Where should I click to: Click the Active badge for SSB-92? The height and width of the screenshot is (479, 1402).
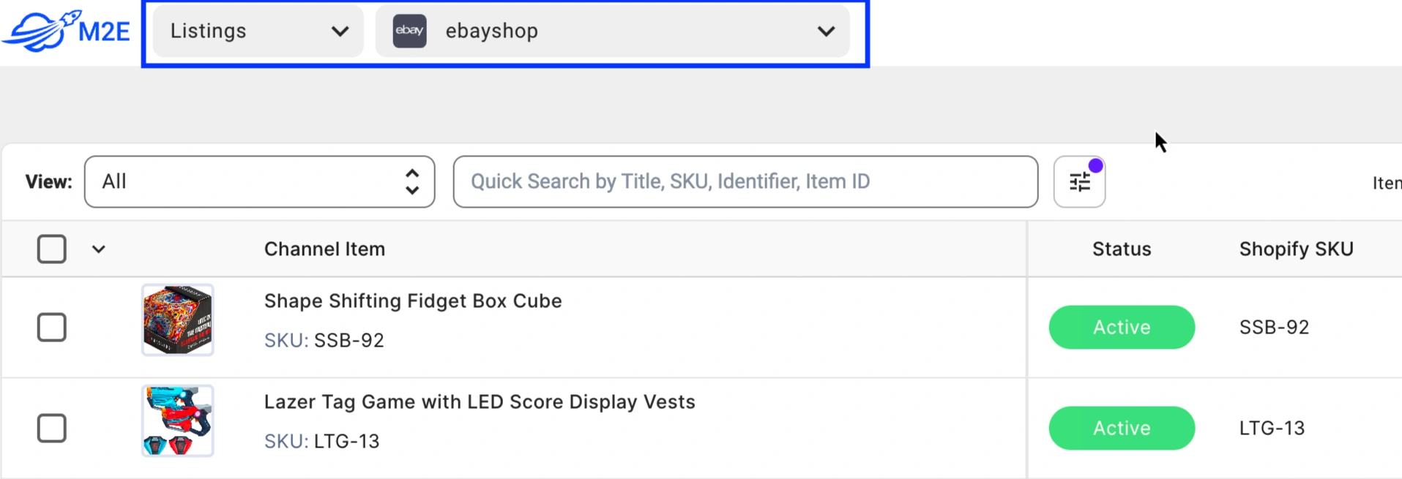click(1121, 327)
